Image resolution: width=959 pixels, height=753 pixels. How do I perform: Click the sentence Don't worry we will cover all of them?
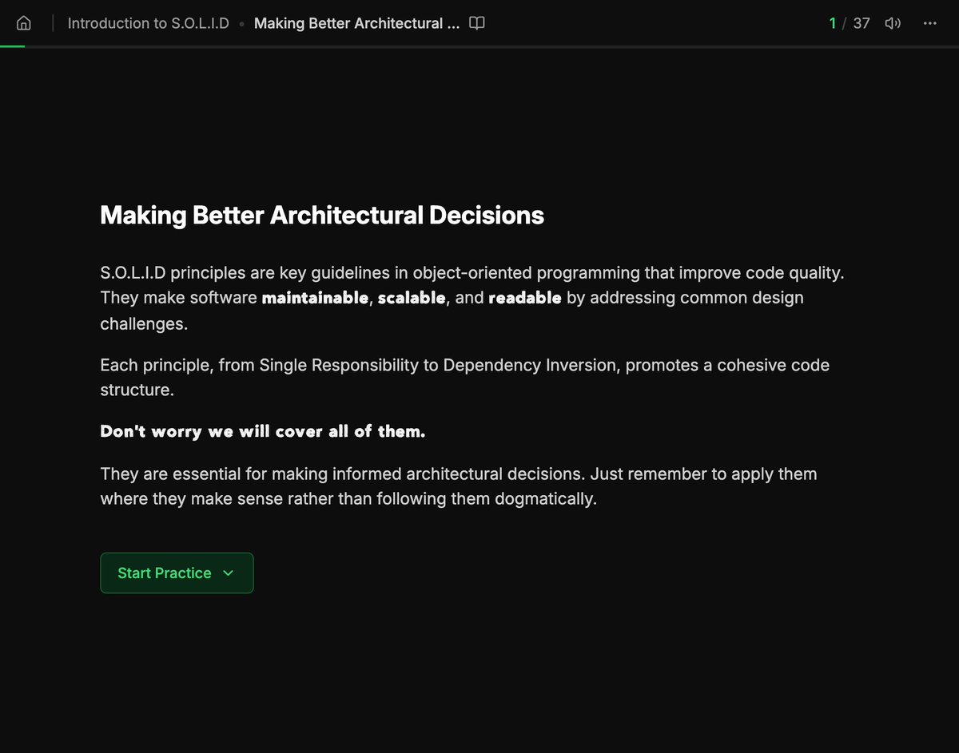pyautogui.click(x=263, y=431)
